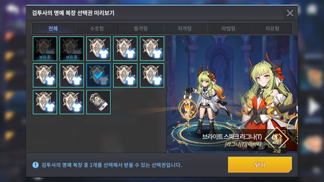The image size is (324, 182).
Task: Click the 고급 grade emblem icon
Action: click(277, 138)
